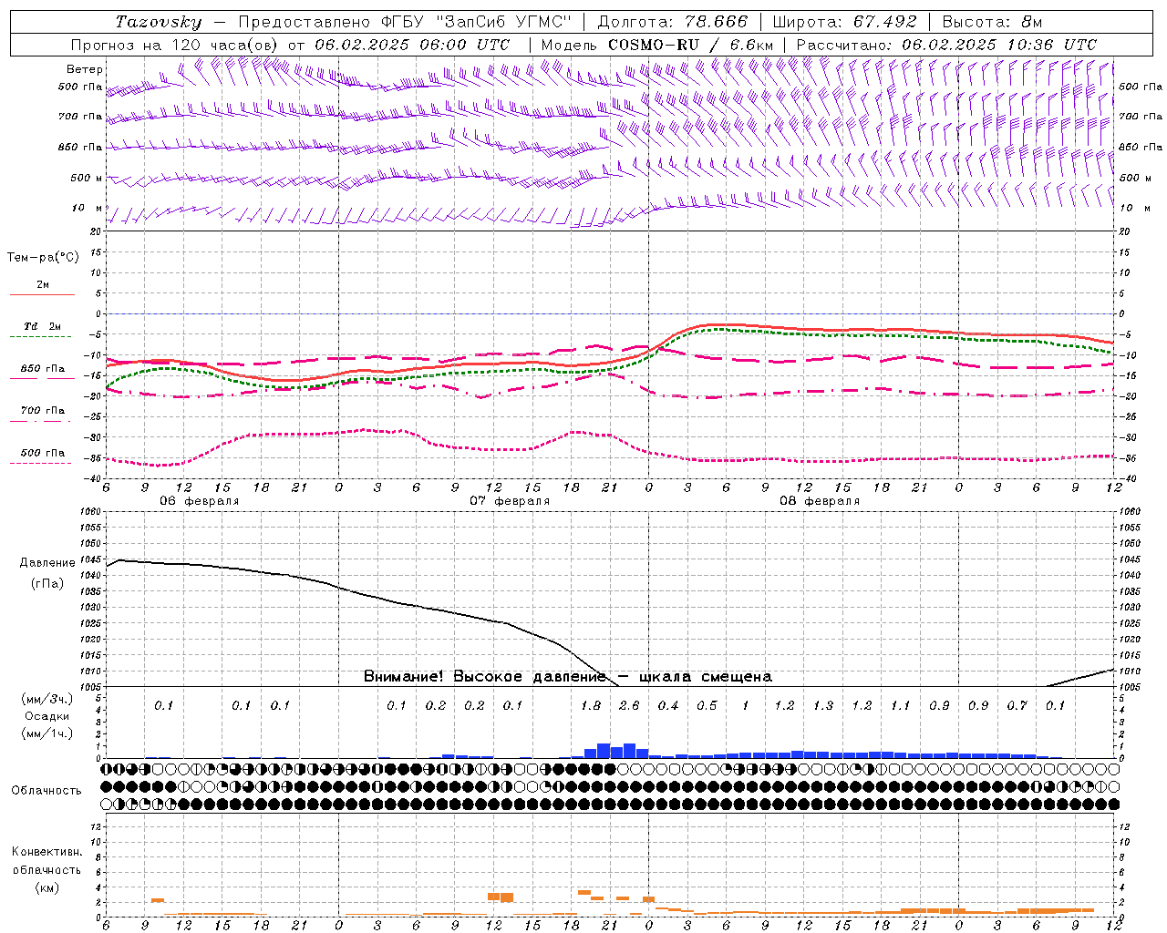The width and height of the screenshot is (1167, 933).
Task: Click the 1.3 precipitation value
Action: tap(823, 706)
